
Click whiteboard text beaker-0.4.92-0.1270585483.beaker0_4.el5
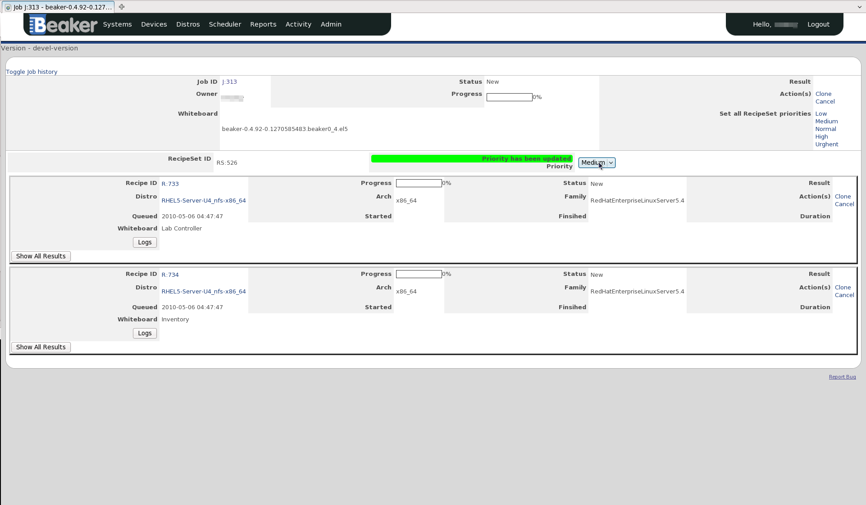pos(285,129)
